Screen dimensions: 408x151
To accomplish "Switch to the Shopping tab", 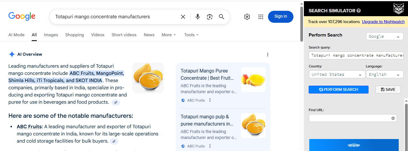I will (74, 35).
